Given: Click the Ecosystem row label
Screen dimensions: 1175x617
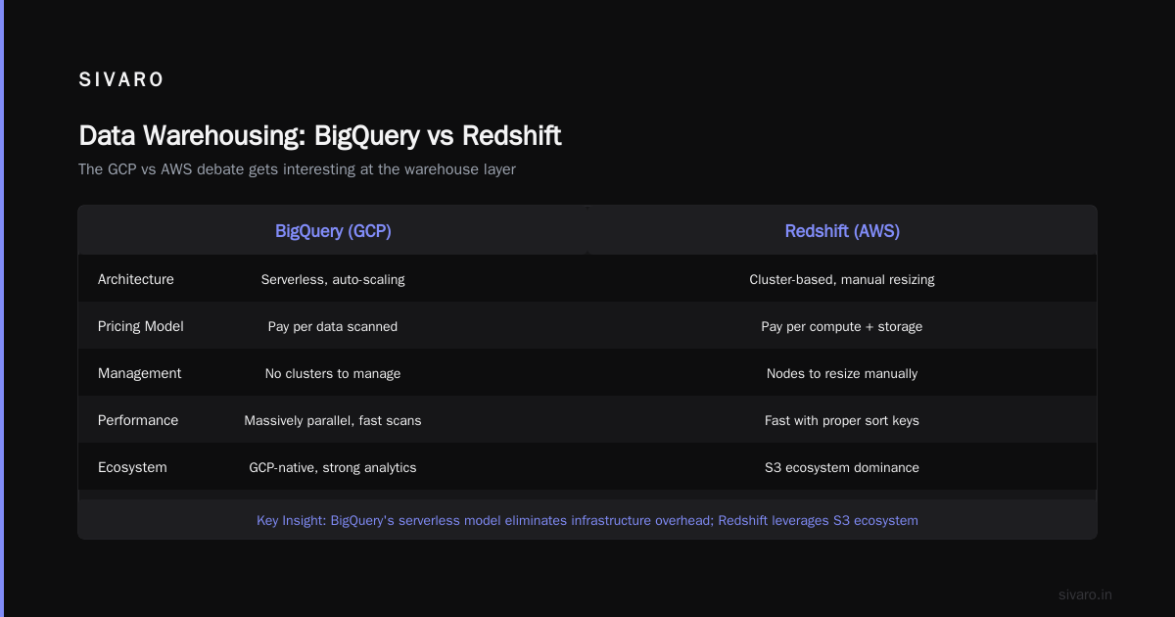Looking at the screenshot, I should pos(132,467).
